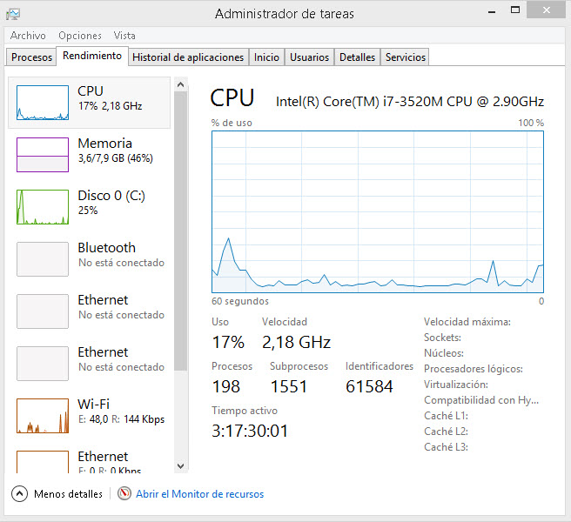Click the CPU 17% 2,18 GHz label

coord(110,98)
